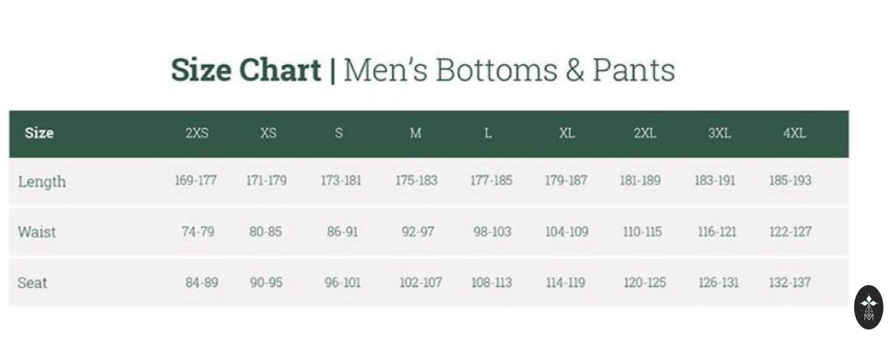This screenshot has width=894, height=340.
Task: Select the XS size column header
Action: [268, 133]
